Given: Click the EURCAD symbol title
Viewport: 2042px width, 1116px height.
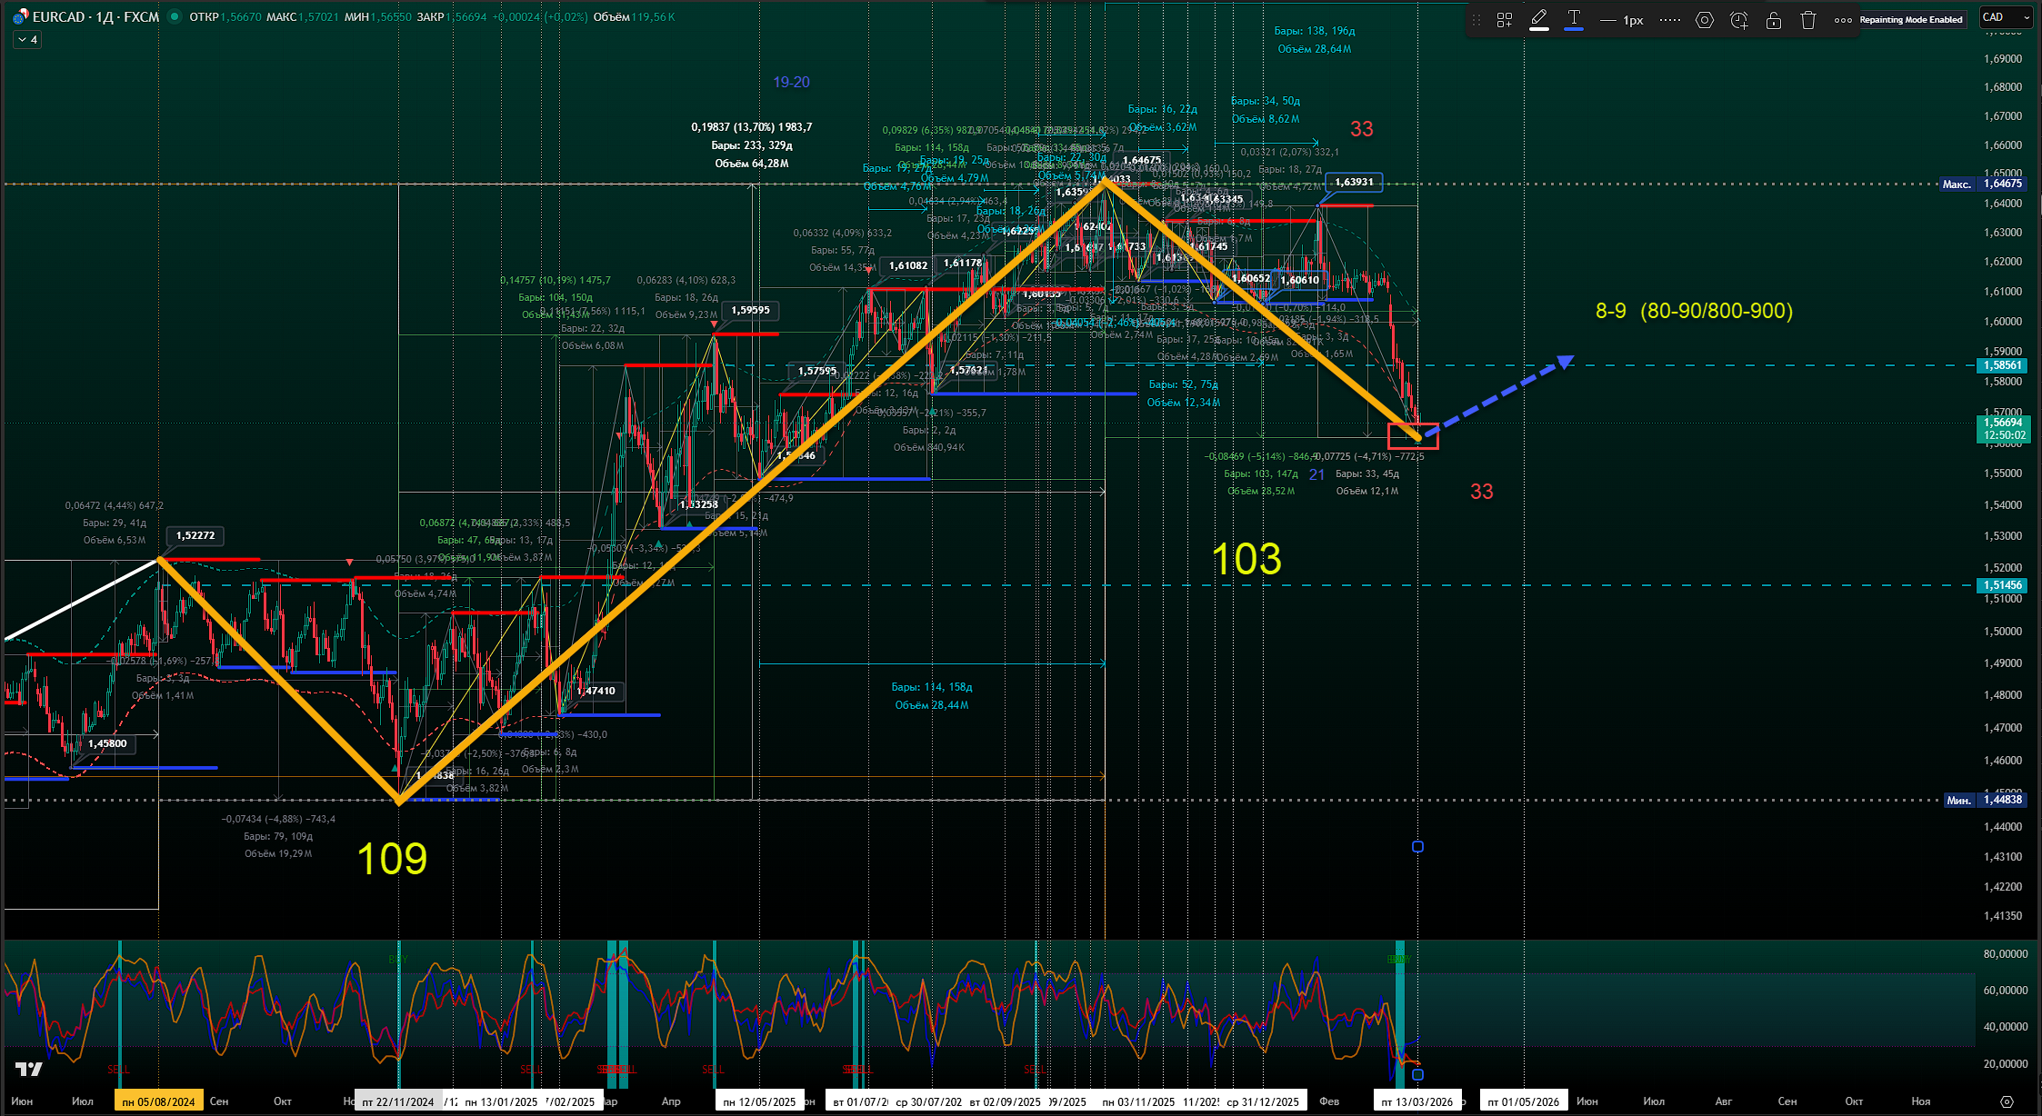Looking at the screenshot, I should [58, 16].
